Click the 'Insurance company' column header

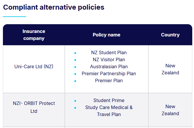[34, 35]
